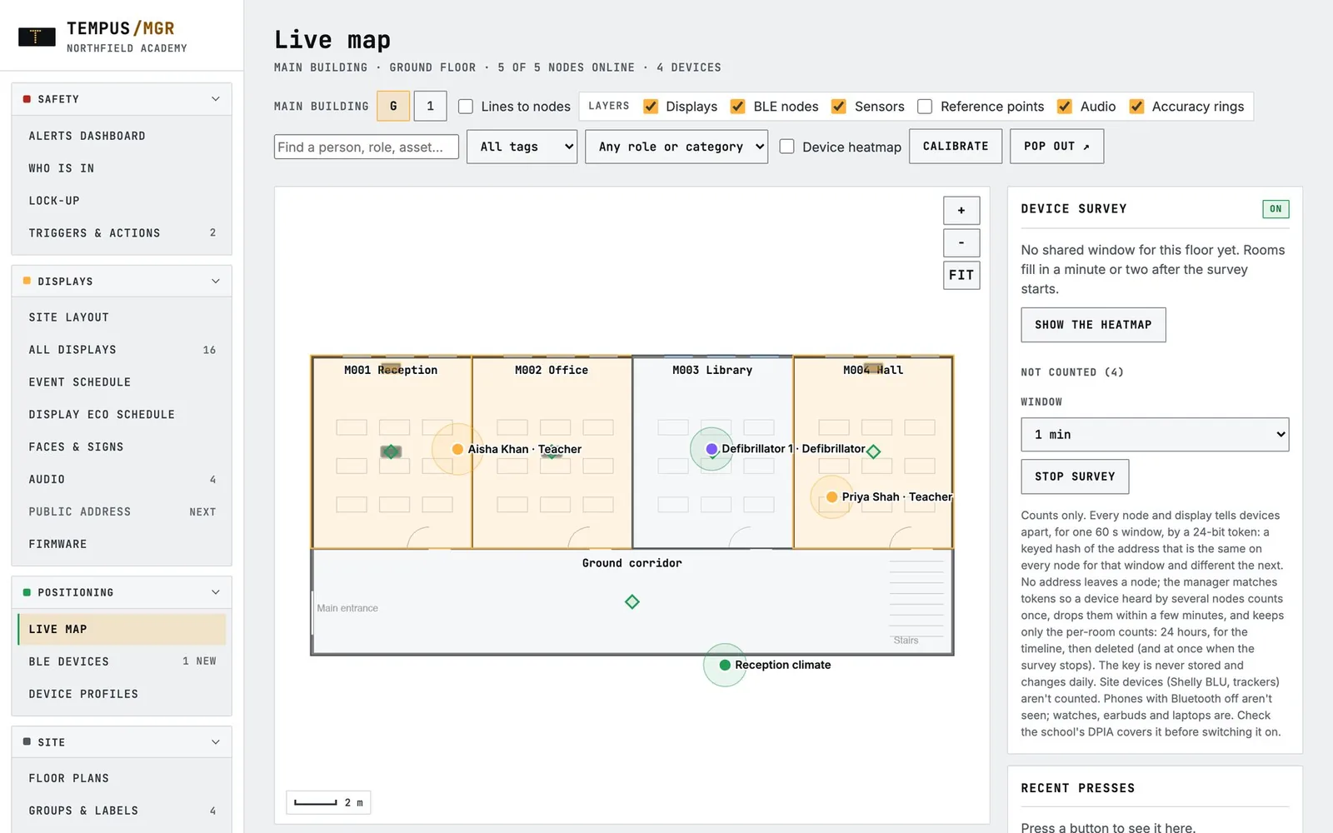Select the green Reception climate sensor dot
Image resolution: width=1333 pixels, height=833 pixels.
click(725, 665)
